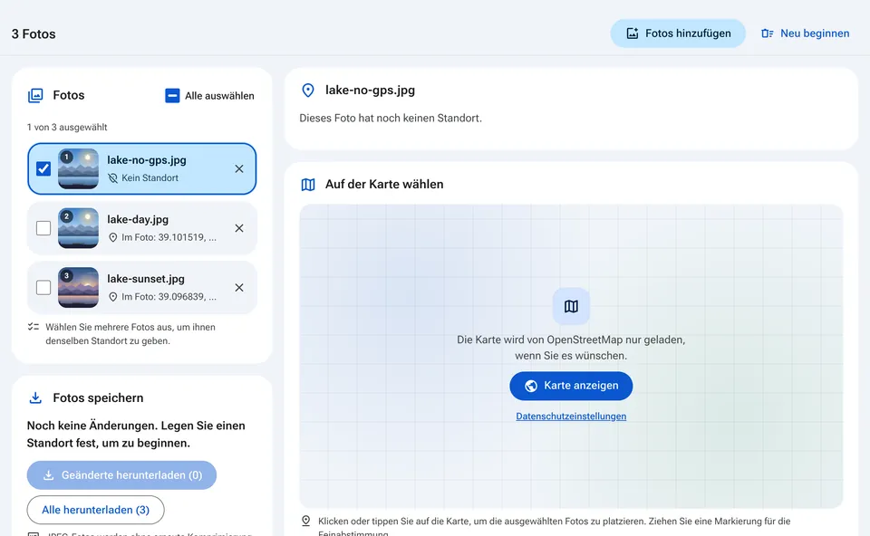Toggle the Alle auswählen checkbox
This screenshot has height=536, width=870.
pos(172,96)
